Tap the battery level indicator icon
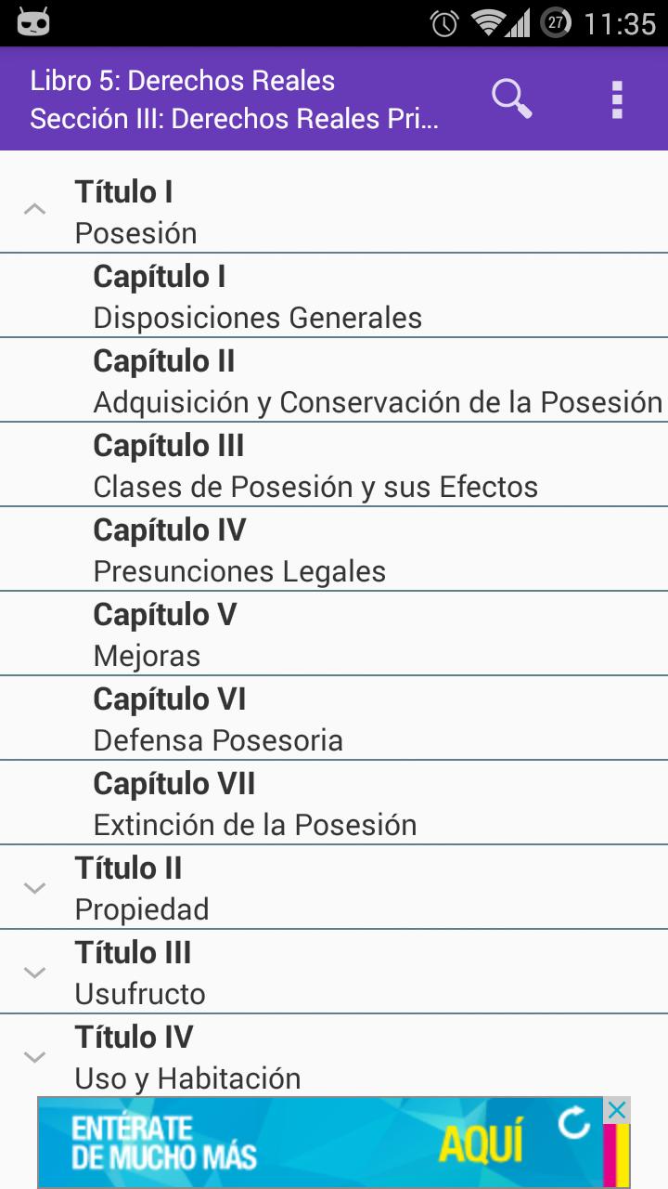Screen dimensions: 668x1189 (556, 22)
